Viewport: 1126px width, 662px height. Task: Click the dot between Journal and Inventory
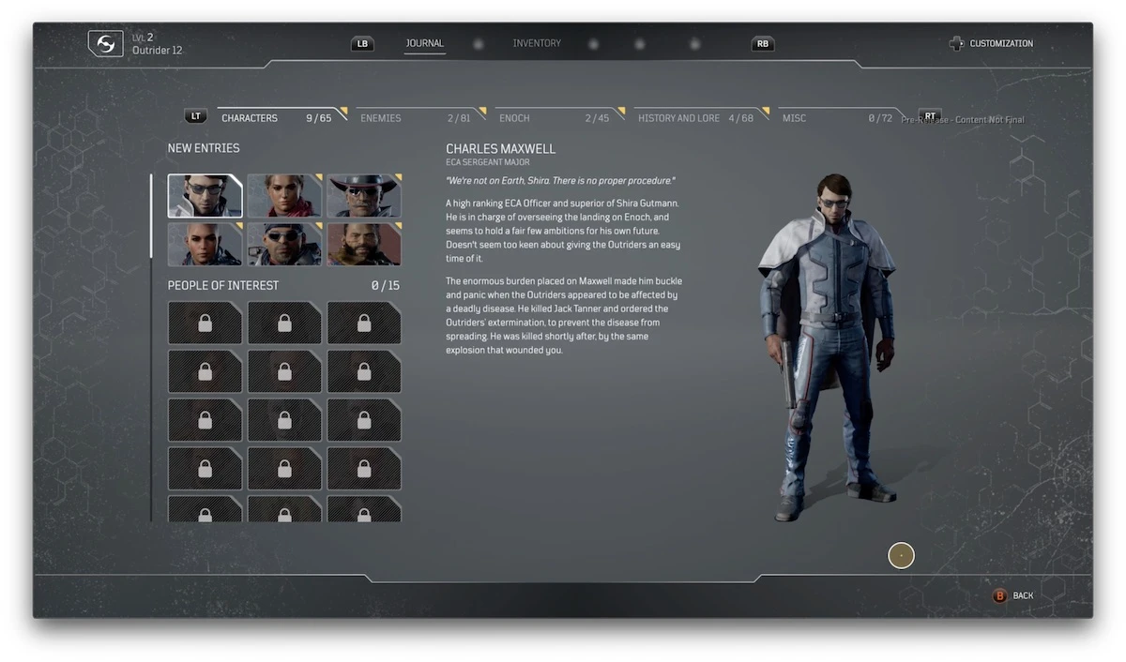click(478, 44)
